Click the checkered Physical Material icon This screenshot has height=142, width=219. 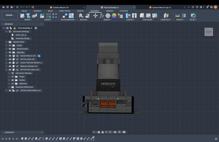coord(108,16)
